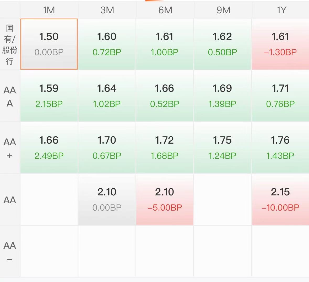
Task: Select the 6M column header
Action: (x=165, y=10)
